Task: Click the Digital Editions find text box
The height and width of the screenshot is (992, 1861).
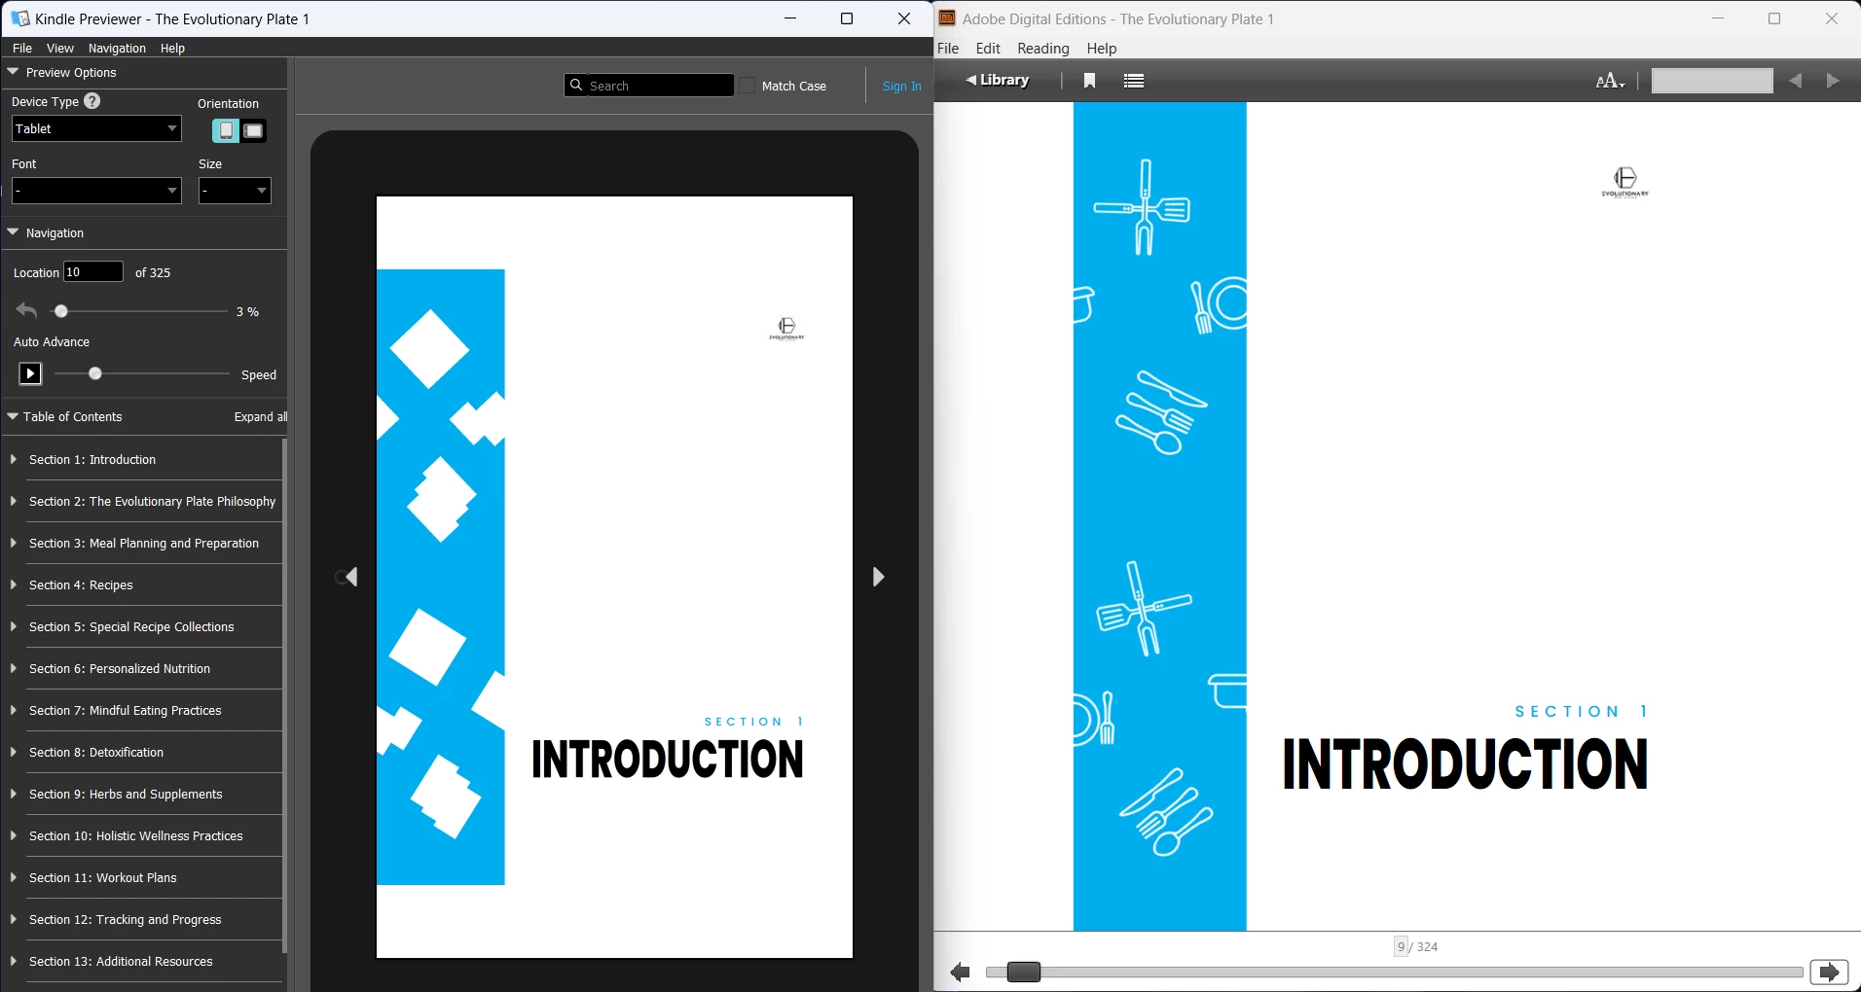Action: (1712, 81)
